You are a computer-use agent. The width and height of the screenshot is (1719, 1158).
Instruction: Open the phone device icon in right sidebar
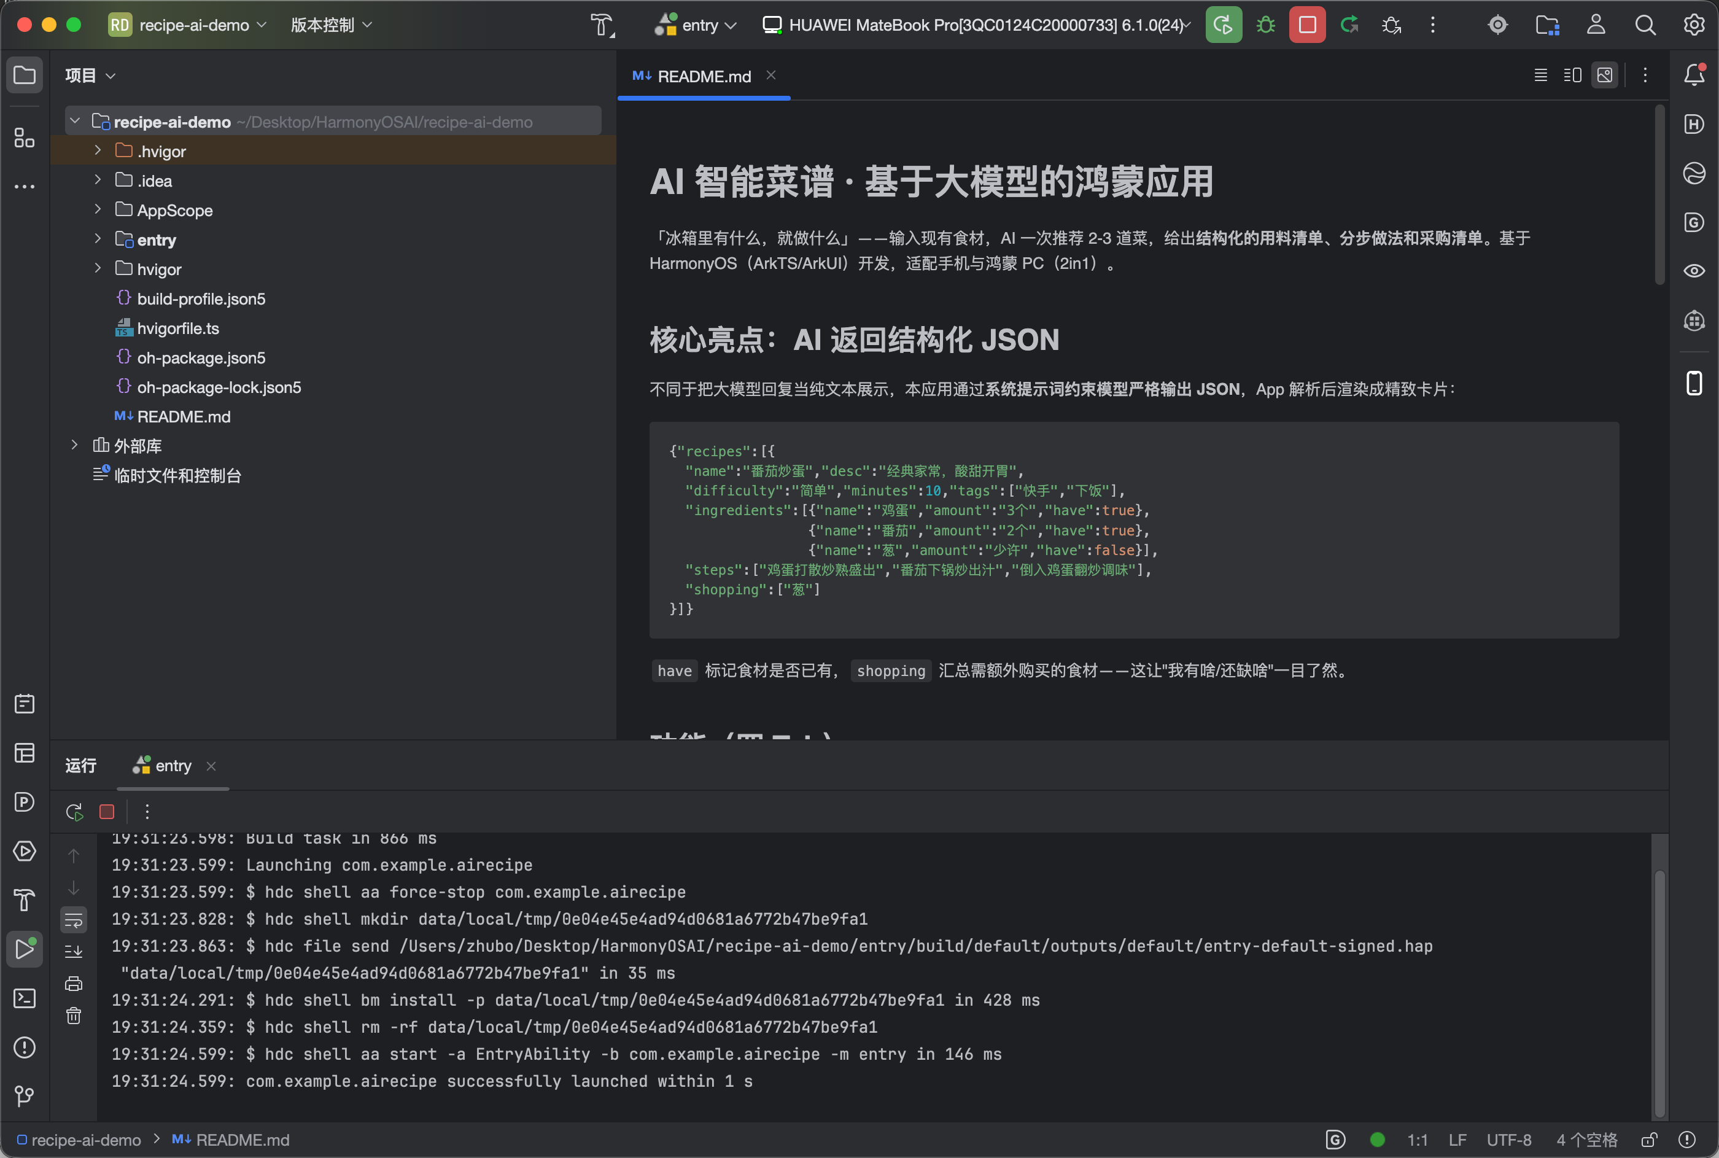point(1694,383)
